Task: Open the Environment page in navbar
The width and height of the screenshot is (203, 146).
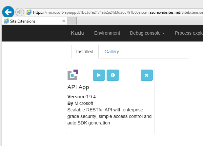Action: 107,33
